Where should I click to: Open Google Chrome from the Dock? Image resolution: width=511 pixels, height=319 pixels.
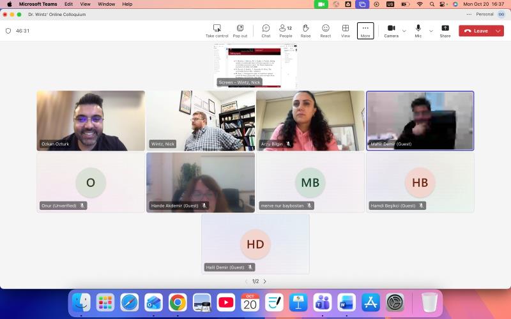(x=178, y=302)
